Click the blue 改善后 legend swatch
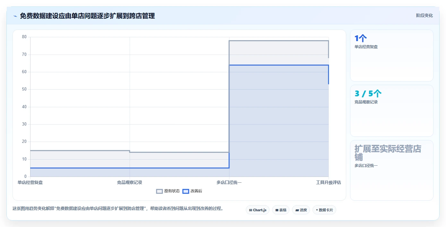Viewport: 446px width, 227px height. (185, 191)
